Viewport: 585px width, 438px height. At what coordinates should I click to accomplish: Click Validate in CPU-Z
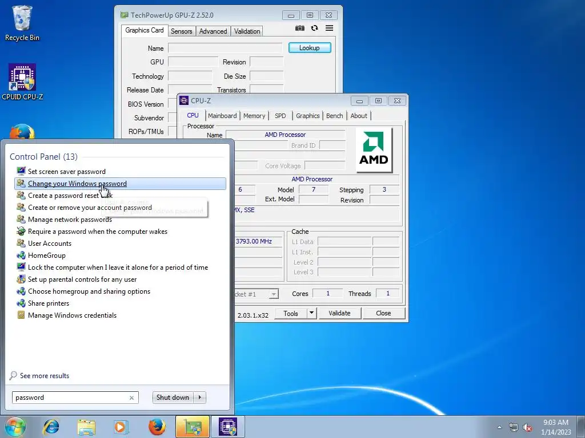point(339,313)
